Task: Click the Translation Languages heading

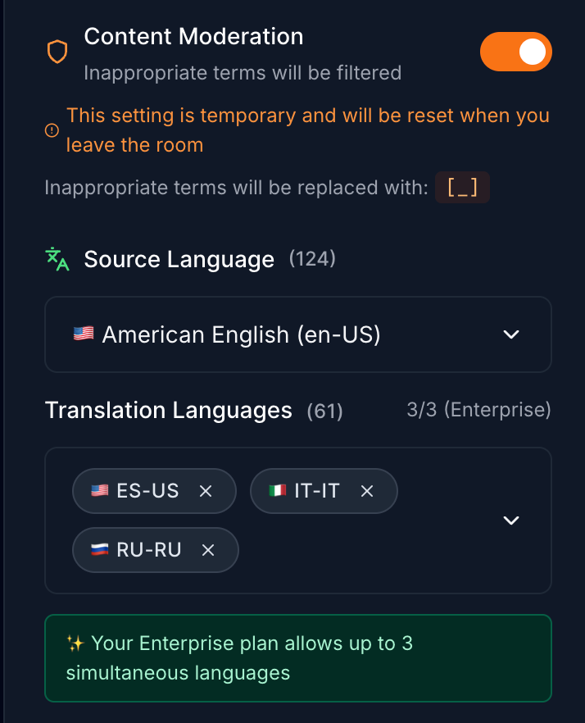Action: [x=168, y=411]
